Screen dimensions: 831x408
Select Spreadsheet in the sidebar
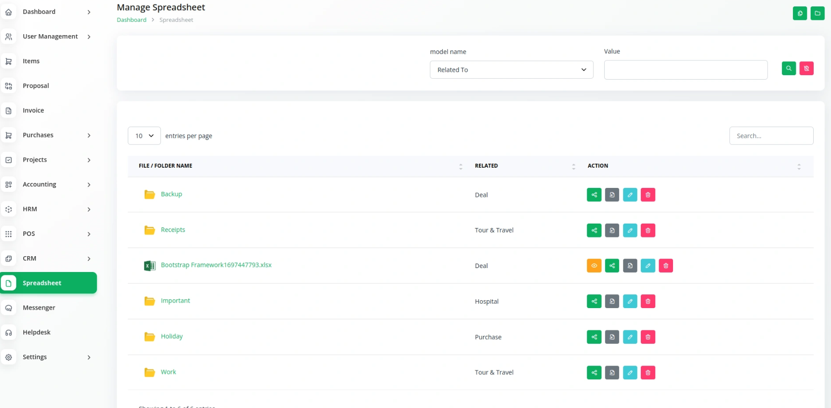click(x=49, y=283)
